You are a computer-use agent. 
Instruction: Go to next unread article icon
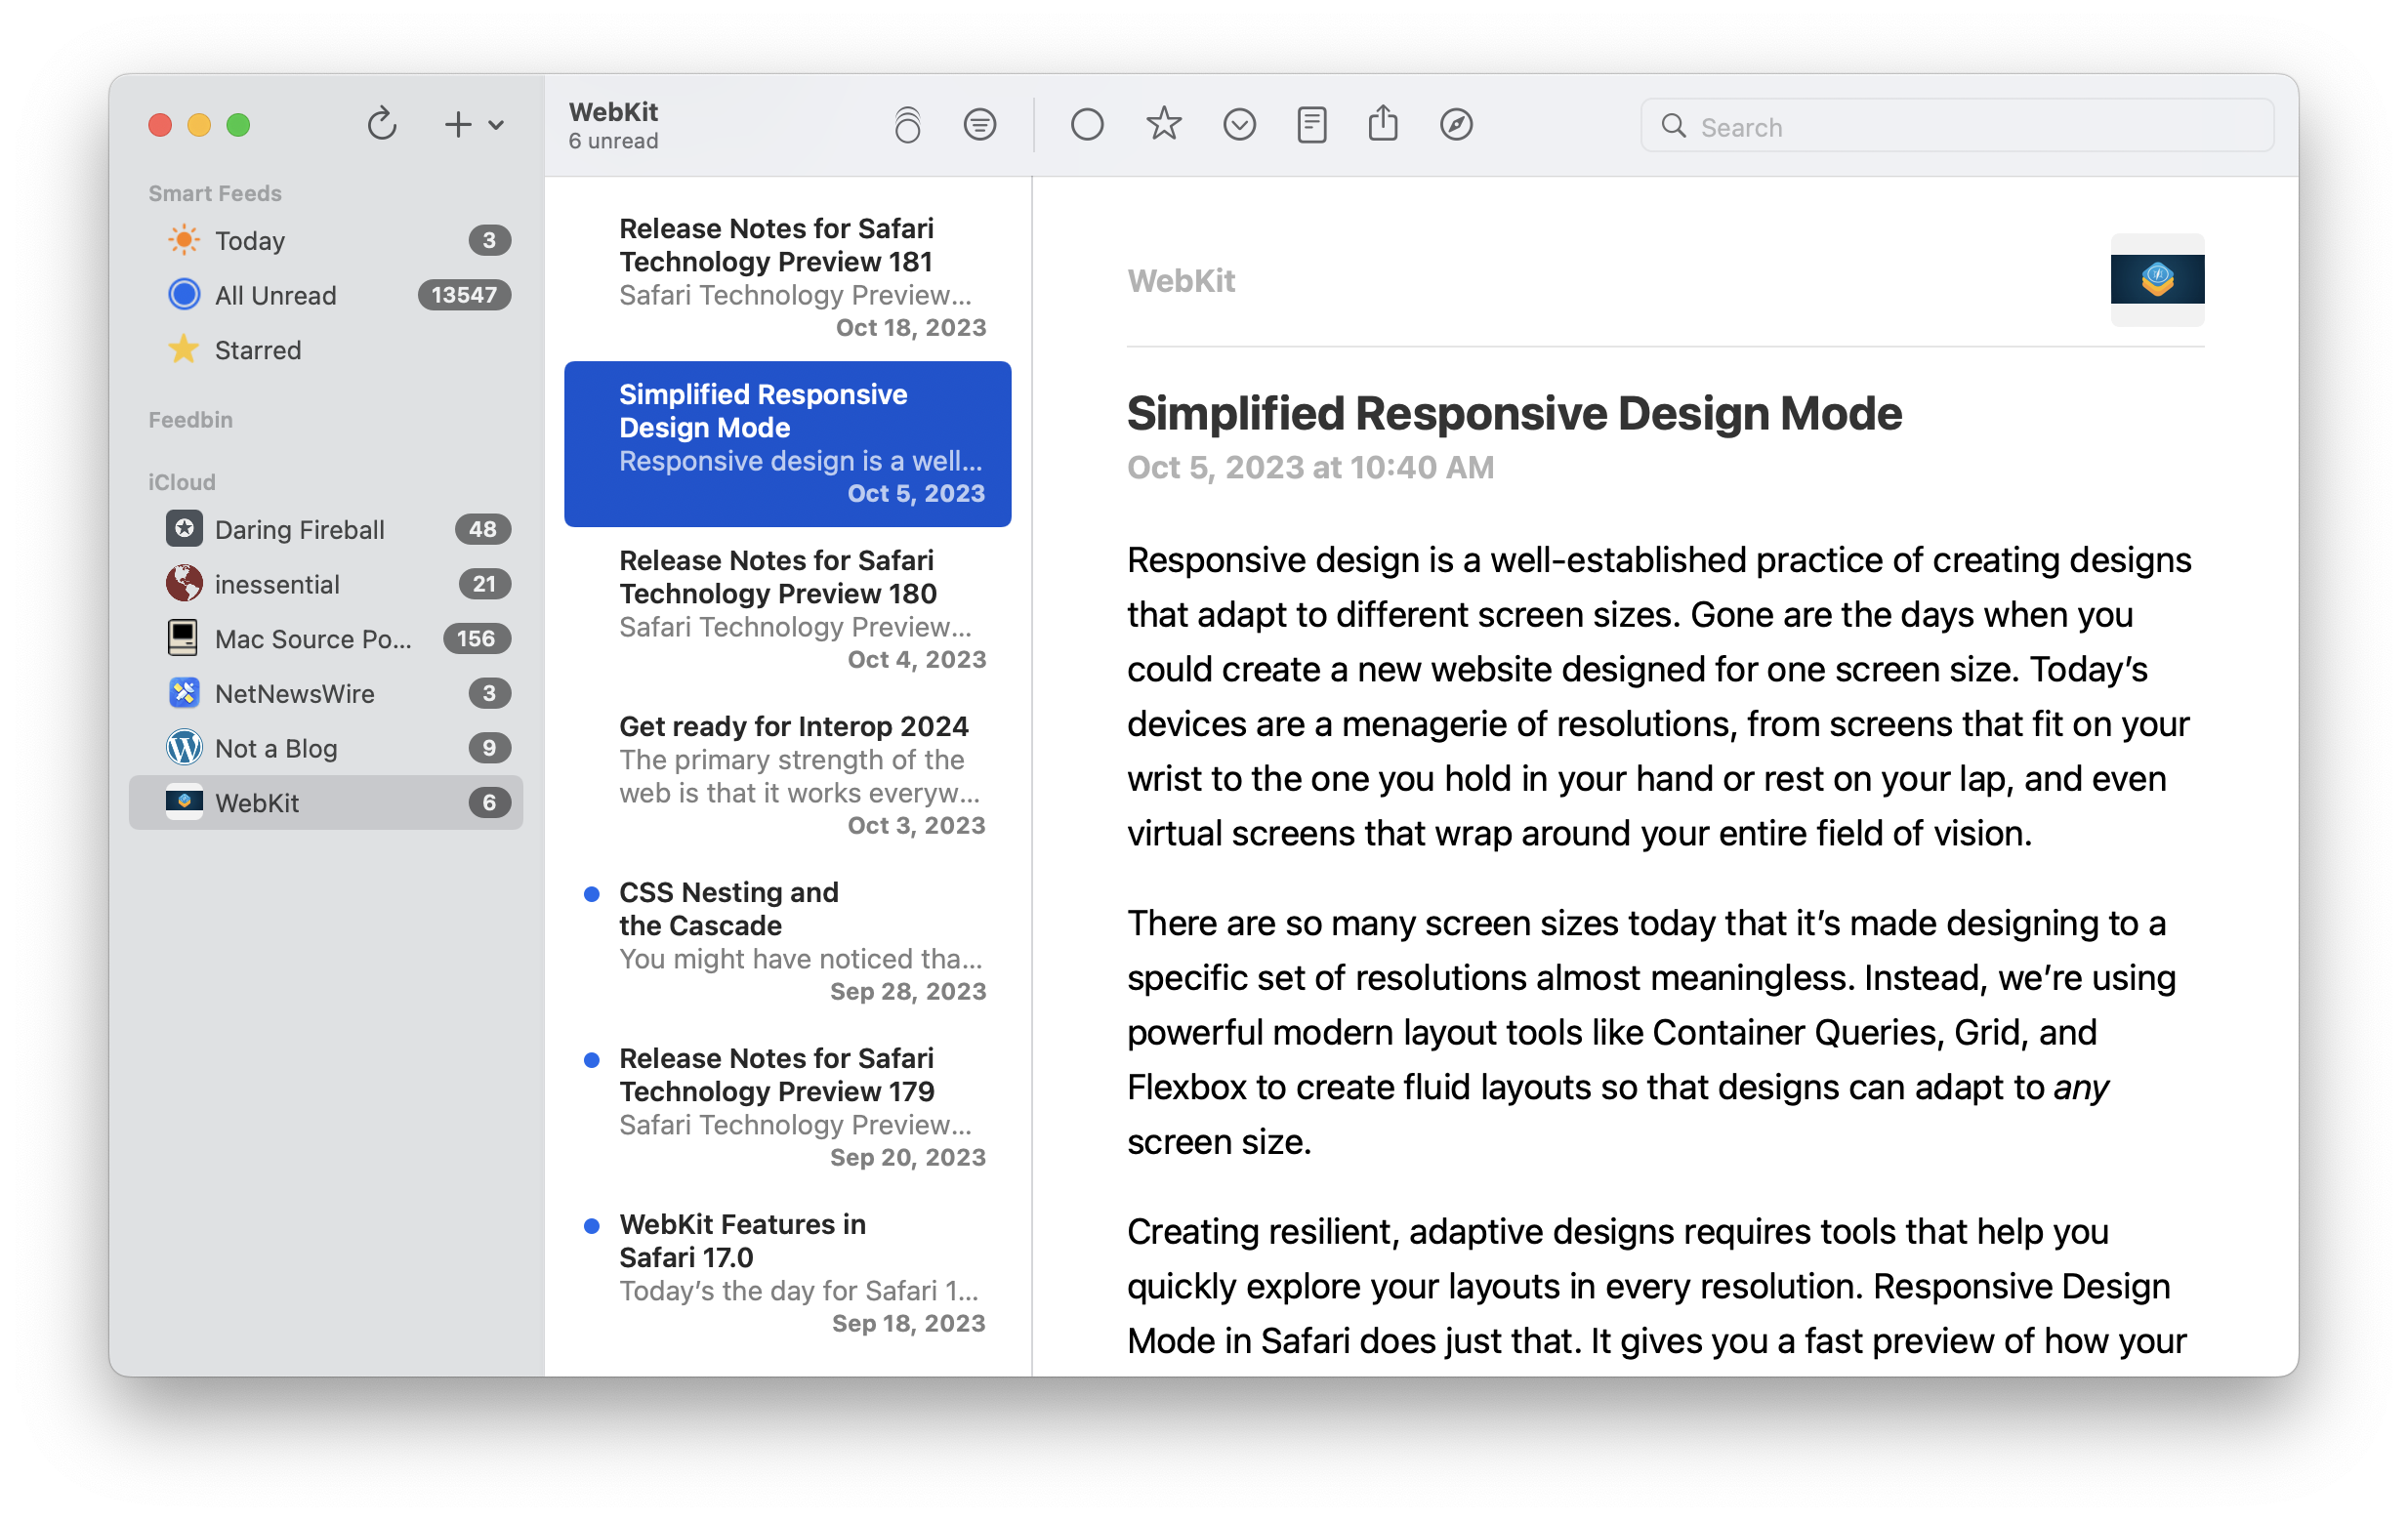tap(1239, 125)
